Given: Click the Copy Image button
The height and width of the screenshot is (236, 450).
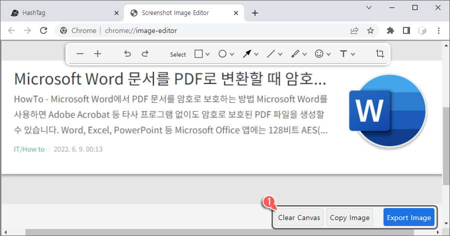Looking at the screenshot, I should [349, 218].
